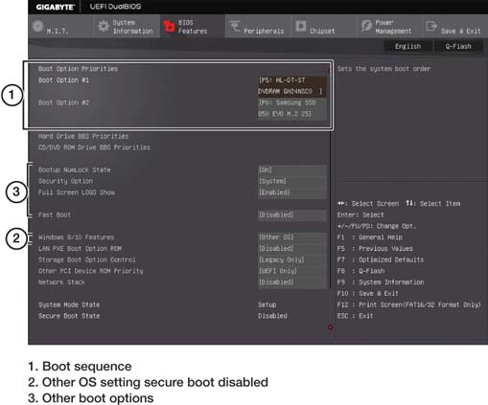
Task: Toggle Full Screen LOGO Show [Enabled]
Action: [x=292, y=192]
